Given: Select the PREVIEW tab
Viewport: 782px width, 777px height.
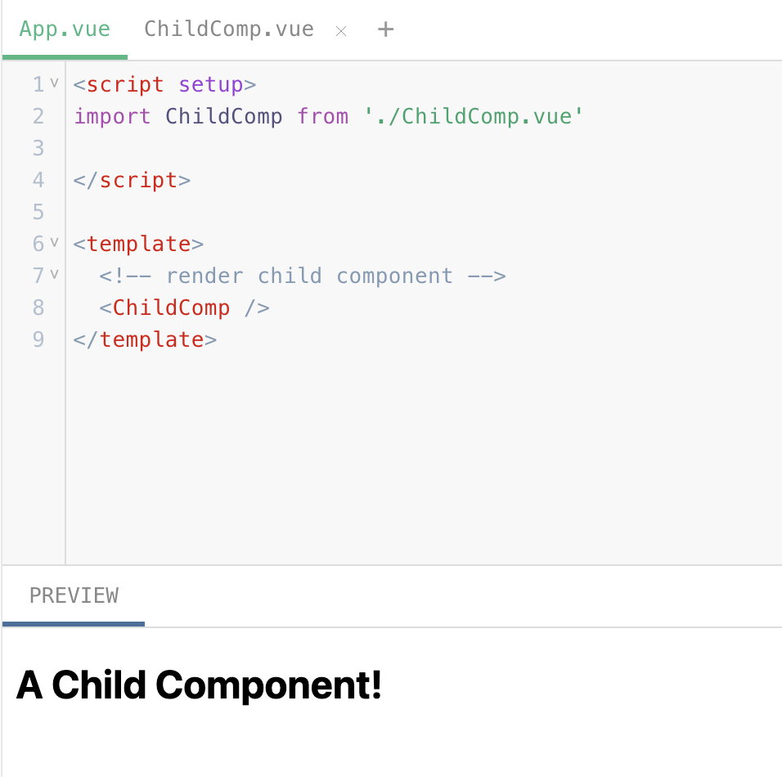Looking at the screenshot, I should pyautogui.click(x=74, y=595).
